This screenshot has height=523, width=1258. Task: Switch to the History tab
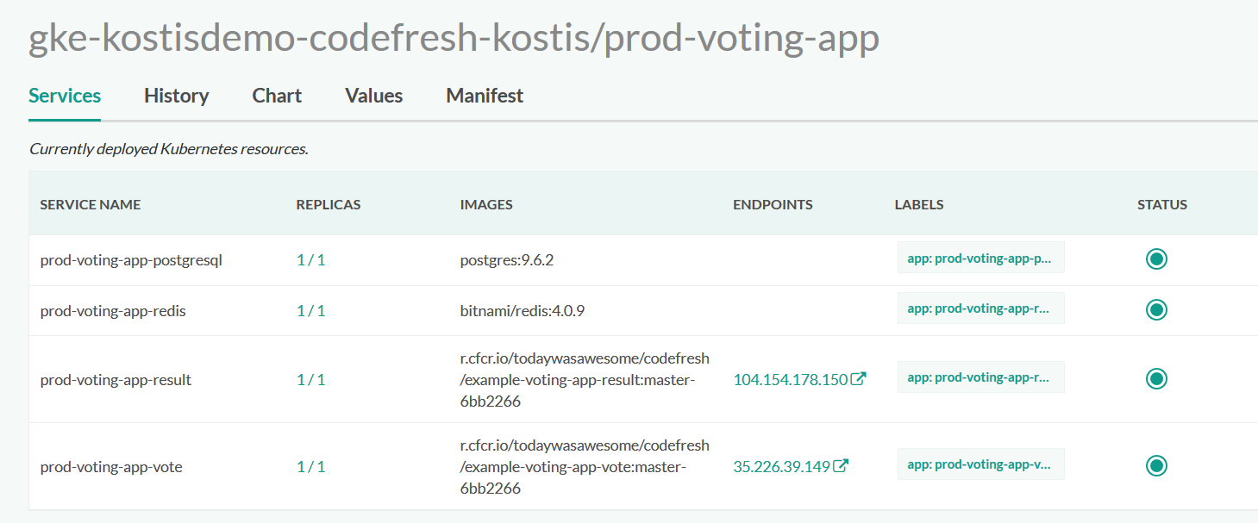[x=176, y=96]
